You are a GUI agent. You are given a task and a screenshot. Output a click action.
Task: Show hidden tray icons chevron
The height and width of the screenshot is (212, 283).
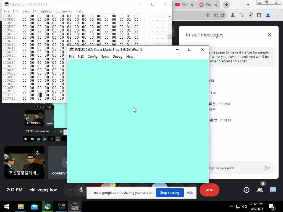231,206
